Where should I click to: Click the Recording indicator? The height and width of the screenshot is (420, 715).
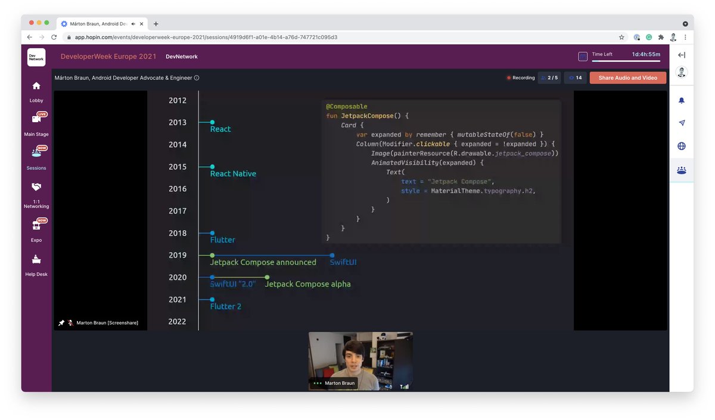[521, 77]
